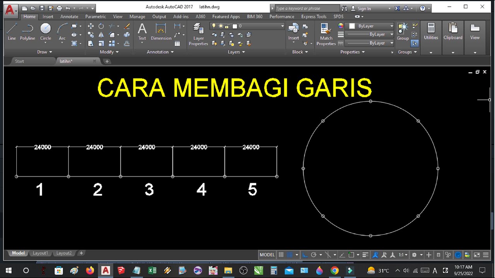This screenshot has width=495, height=278.
Task: Click the Copy tool in Modify panel
Action: [90, 35]
